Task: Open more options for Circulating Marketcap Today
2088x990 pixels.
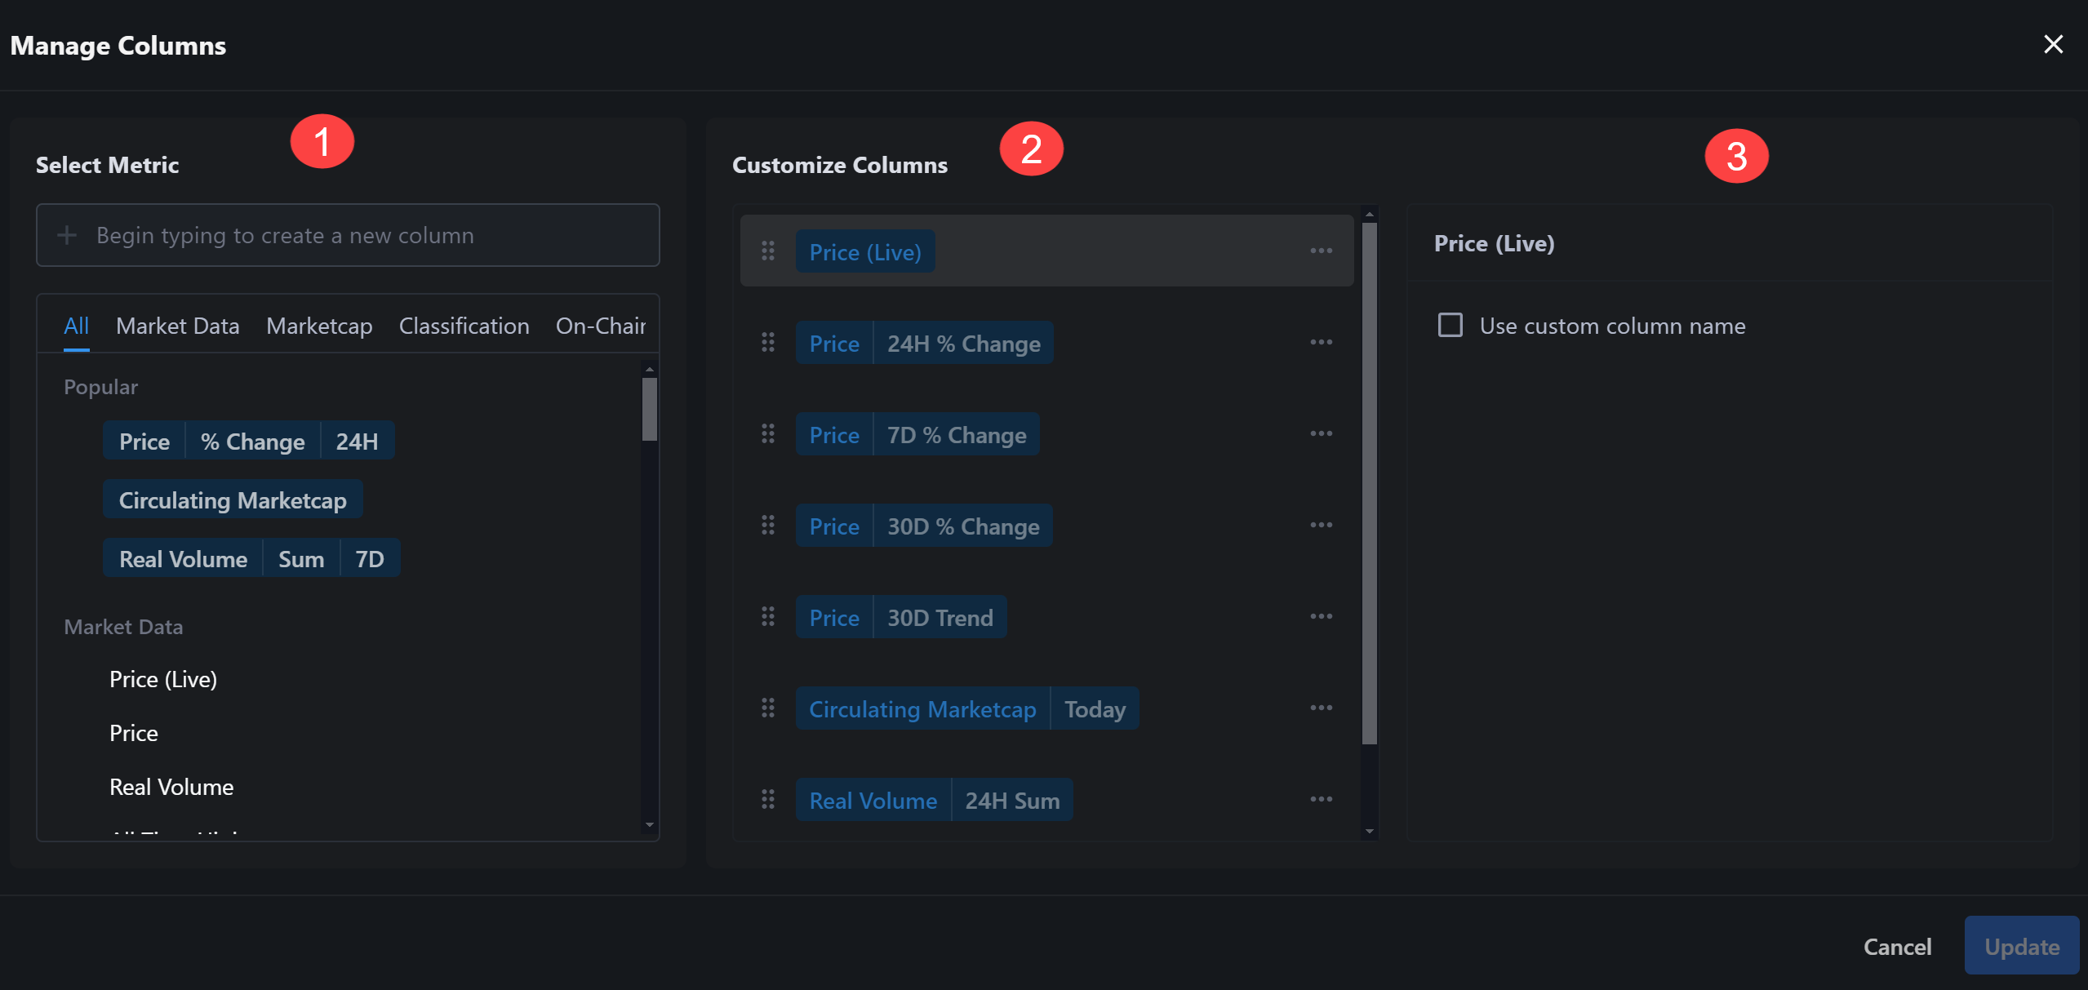Action: click(x=1321, y=708)
